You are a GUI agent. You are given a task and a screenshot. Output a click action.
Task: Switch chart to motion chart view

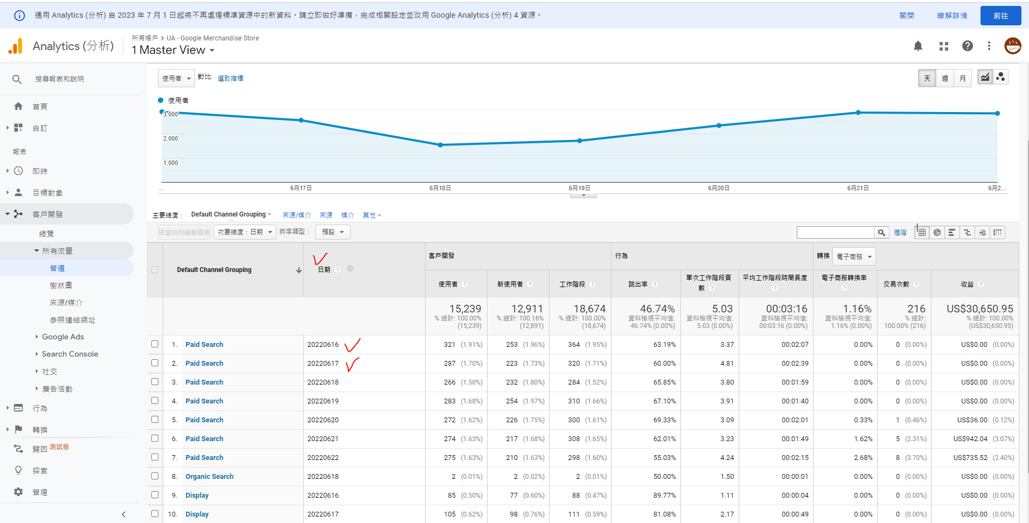(1000, 77)
